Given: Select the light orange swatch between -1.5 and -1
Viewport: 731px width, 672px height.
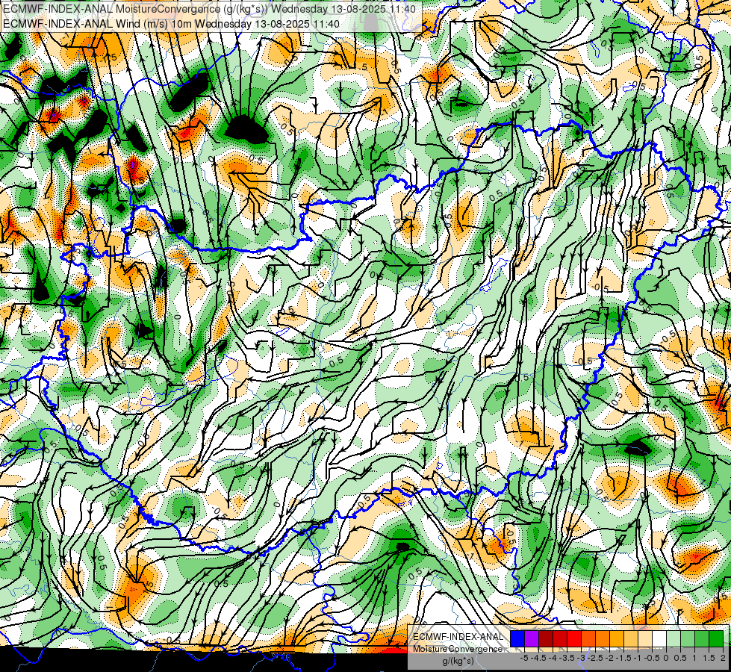Looking at the screenshot, I should pyautogui.click(x=631, y=638).
